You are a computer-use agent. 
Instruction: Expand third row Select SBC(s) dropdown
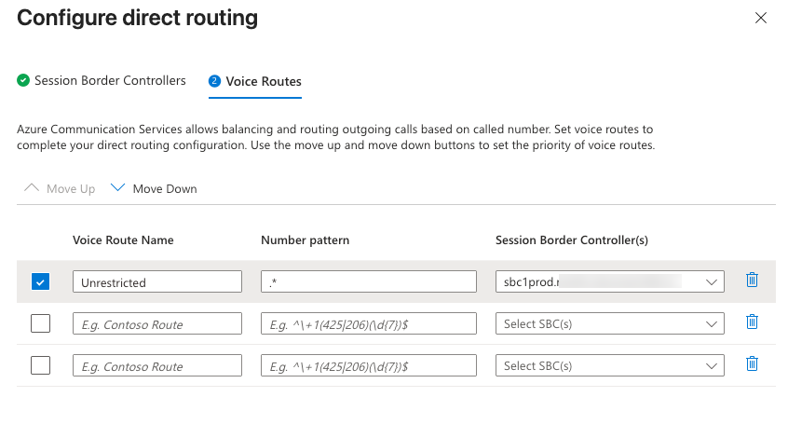[x=610, y=365]
